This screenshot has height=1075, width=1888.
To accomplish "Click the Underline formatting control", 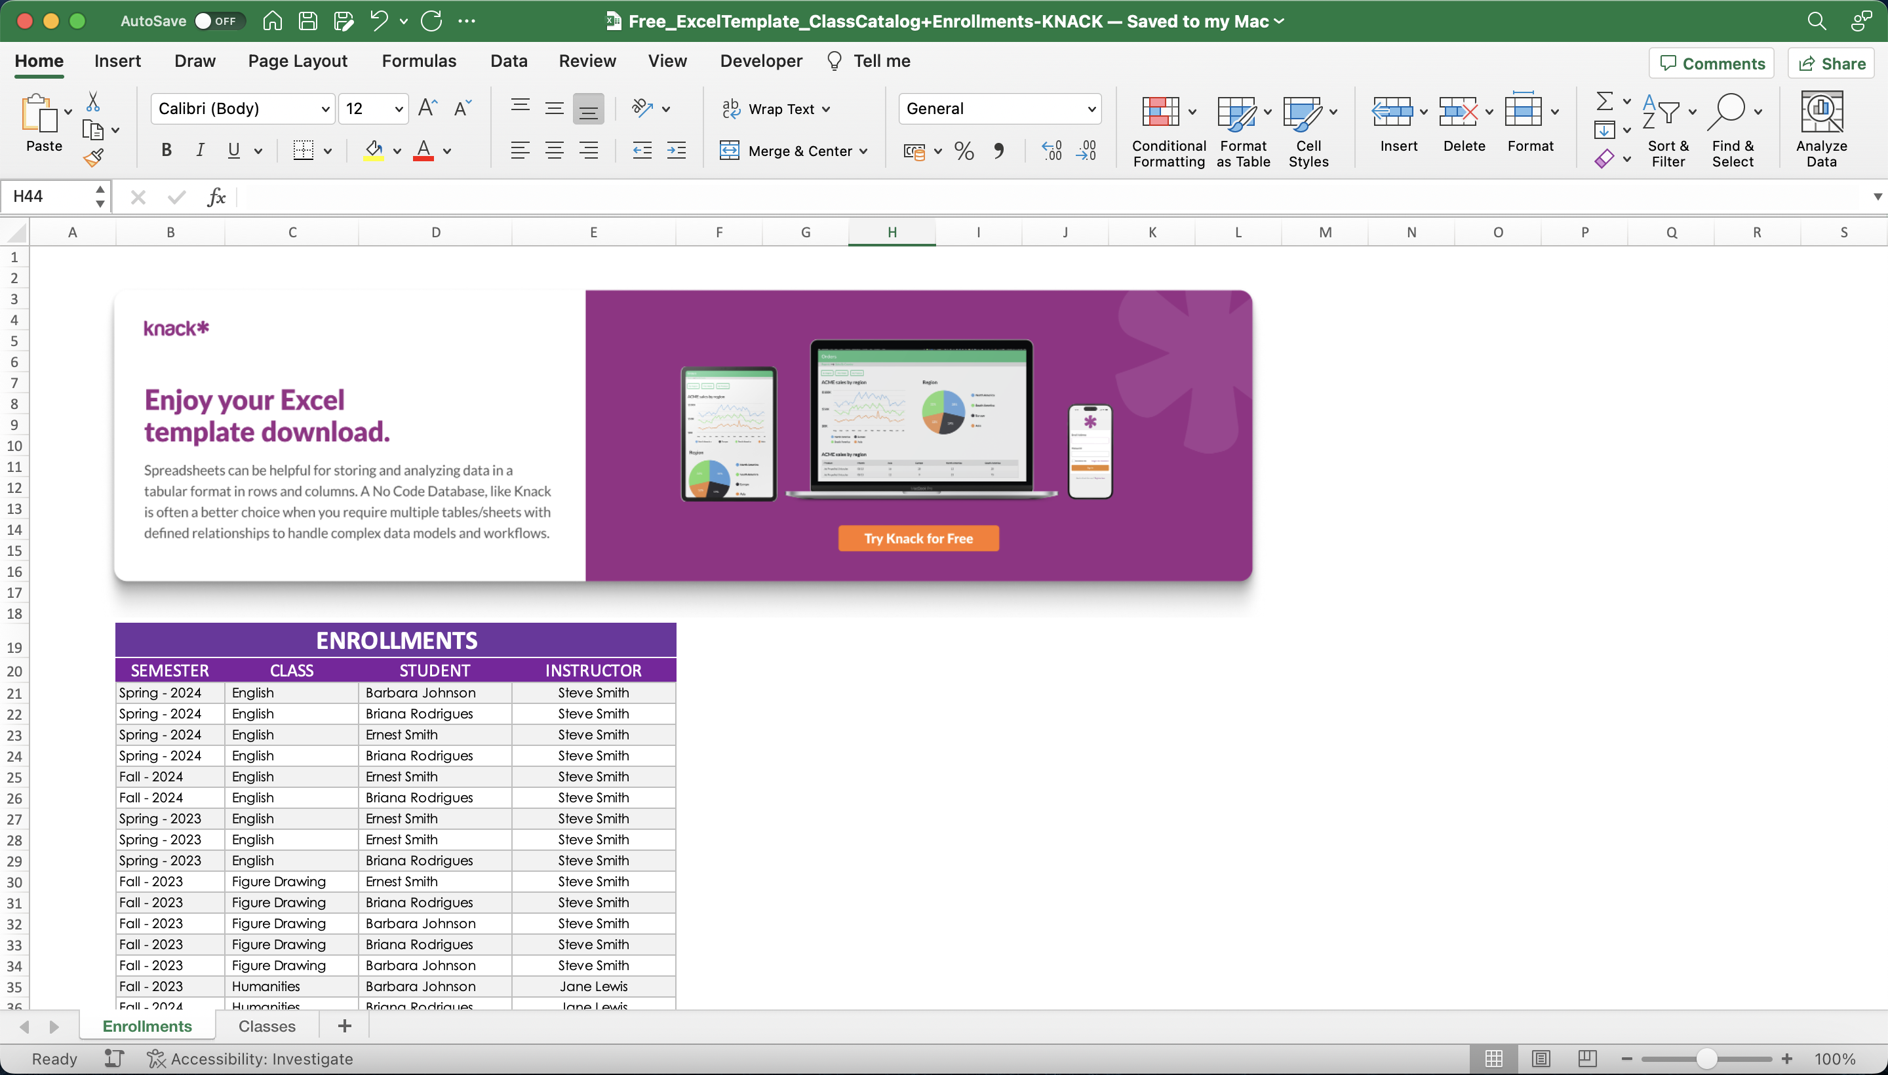I will (x=233, y=150).
